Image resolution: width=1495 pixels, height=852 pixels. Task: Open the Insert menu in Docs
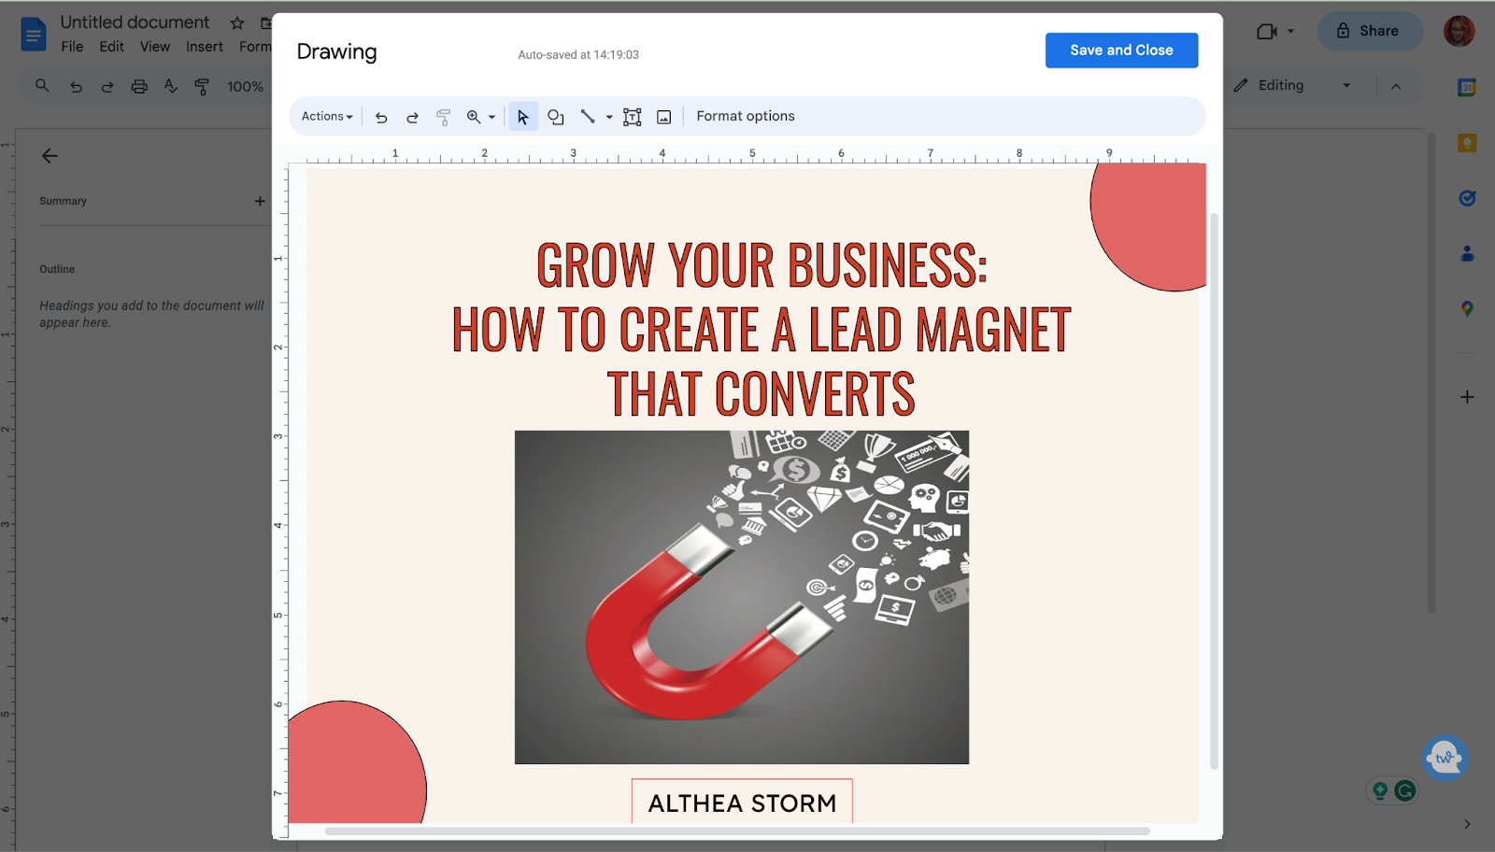coord(205,47)
